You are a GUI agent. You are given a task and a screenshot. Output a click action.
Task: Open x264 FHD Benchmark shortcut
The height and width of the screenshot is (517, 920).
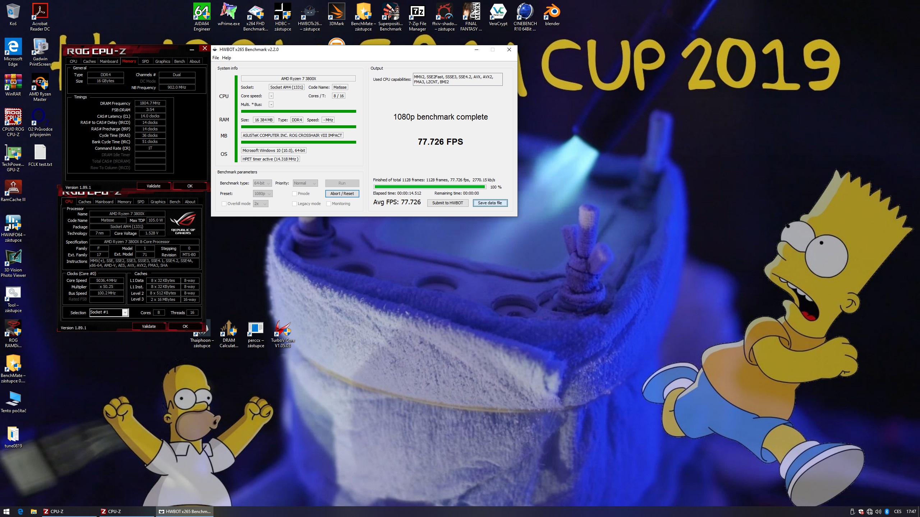(x=256, y=17)
